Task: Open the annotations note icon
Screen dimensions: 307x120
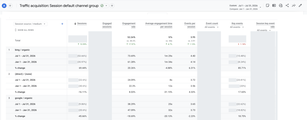Action: coord(267,5)
